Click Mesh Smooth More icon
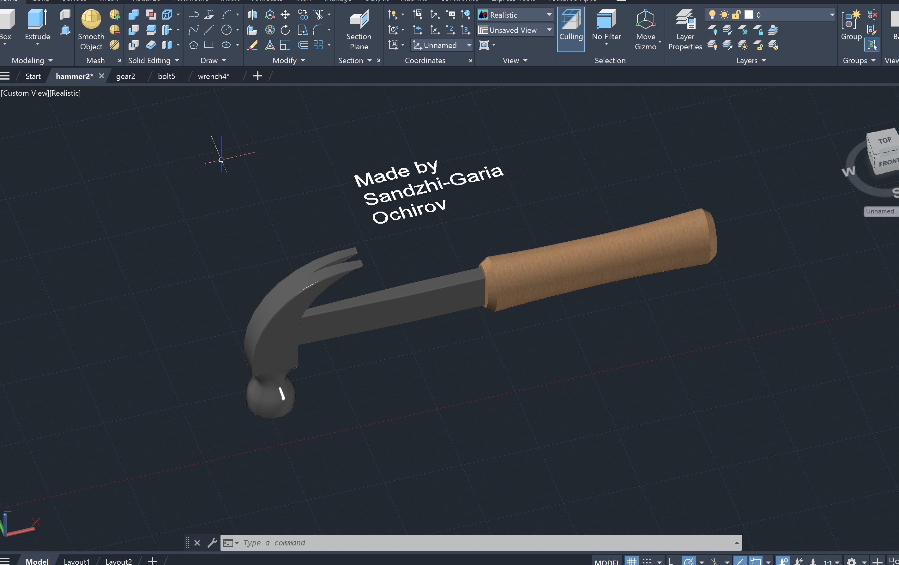899x565 pixels. pos(115,15)
